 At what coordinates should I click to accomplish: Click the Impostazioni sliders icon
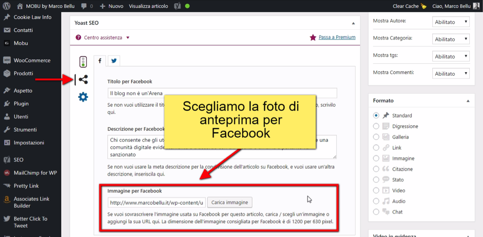[7, 143]
